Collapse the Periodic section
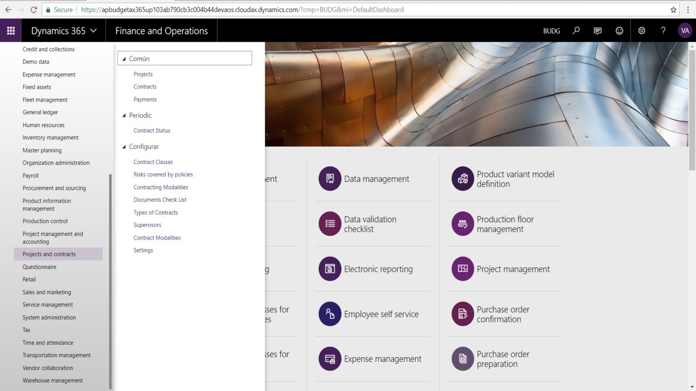Screen dimensions: 696x391 click(x=124, y=116)
